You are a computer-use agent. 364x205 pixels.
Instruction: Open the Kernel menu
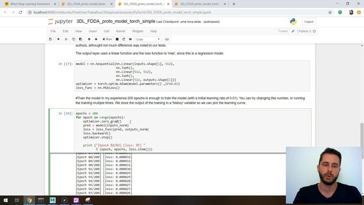[x=121, y=31]
